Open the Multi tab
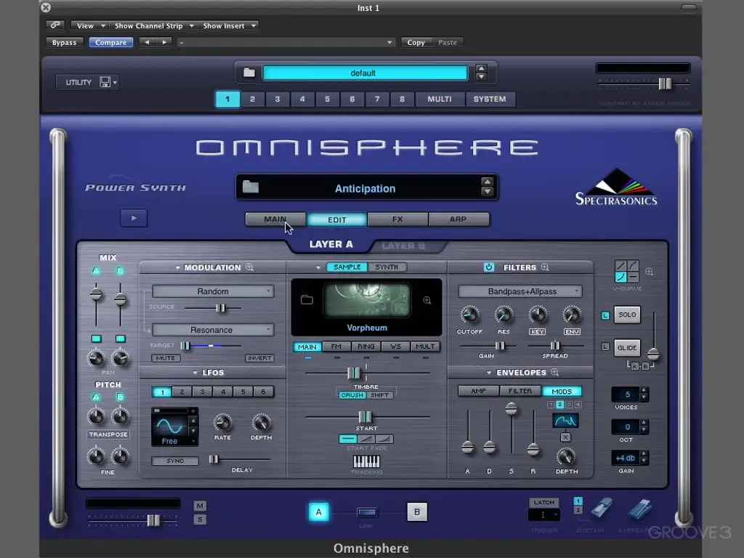Image resolution: width=744 pixels, height=558 pixels. pyautogui.click(x=440, y=99)
